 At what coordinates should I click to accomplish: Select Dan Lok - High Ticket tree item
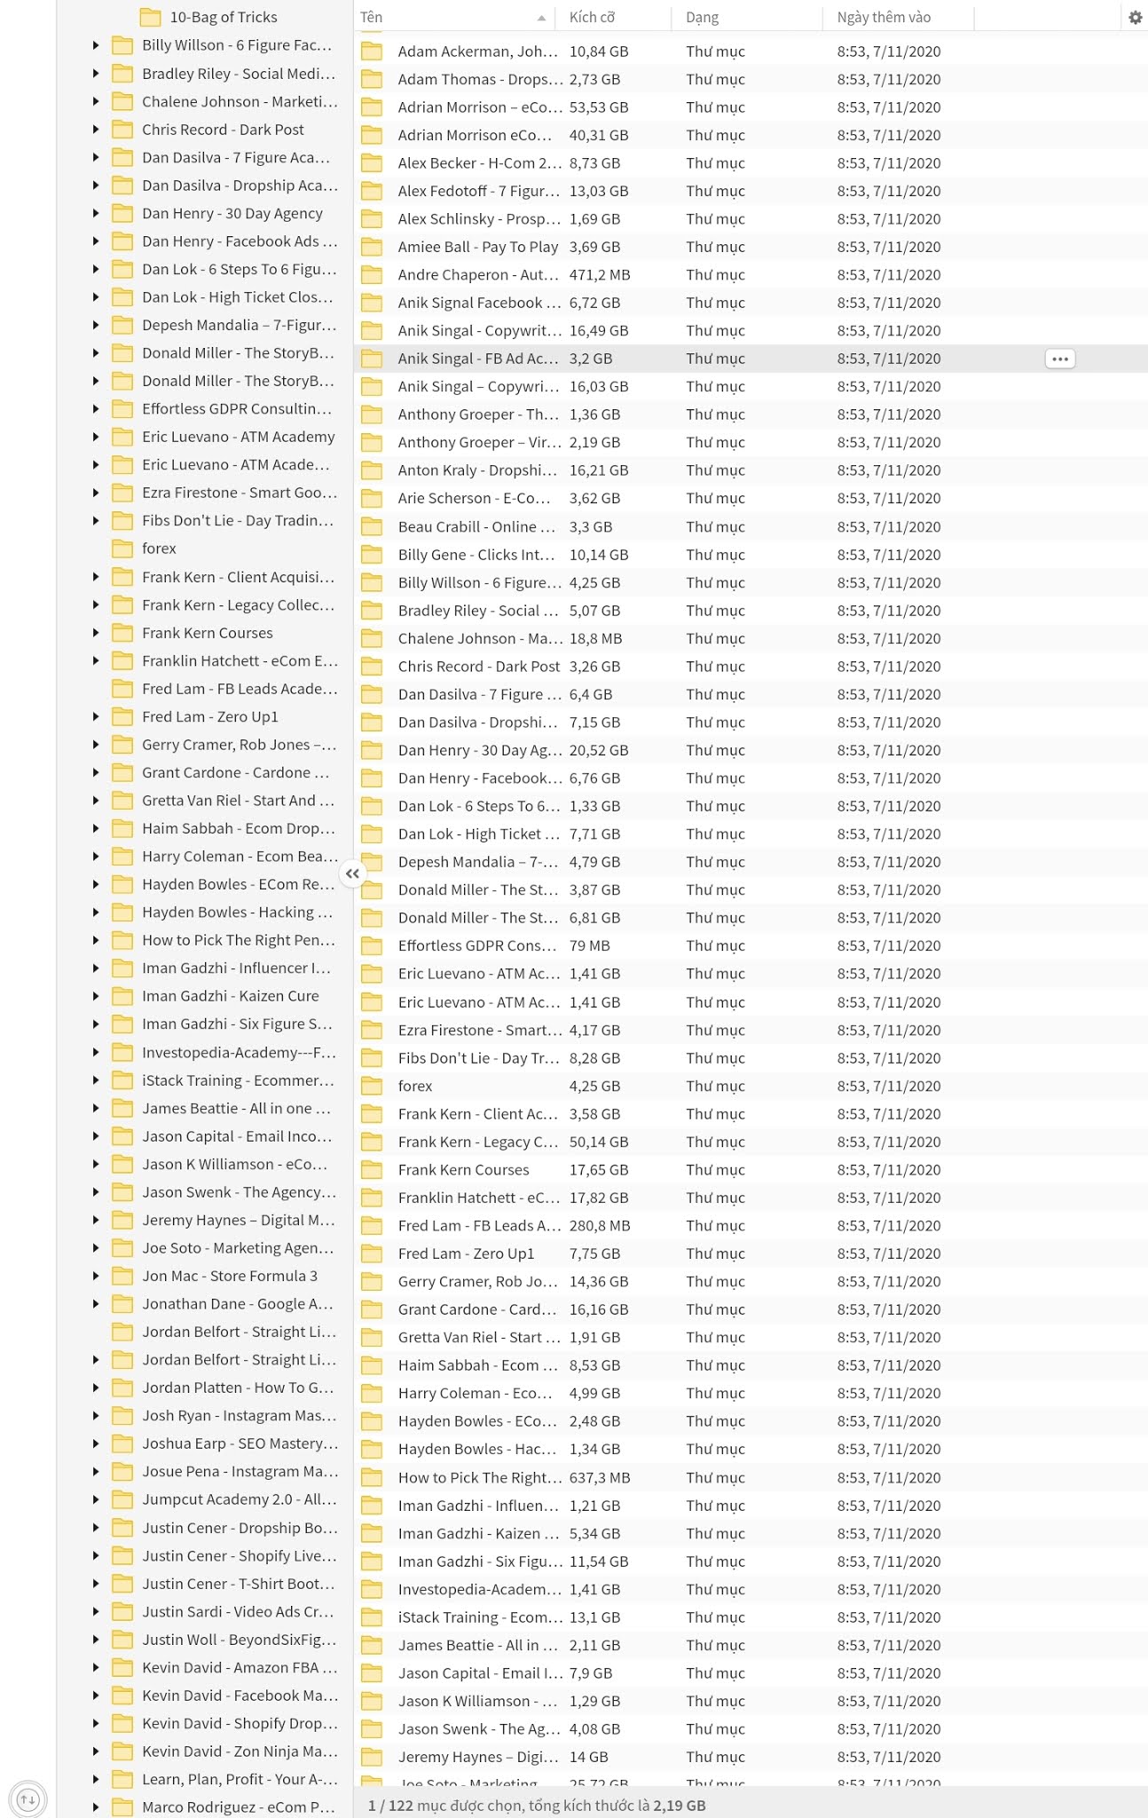238,297
